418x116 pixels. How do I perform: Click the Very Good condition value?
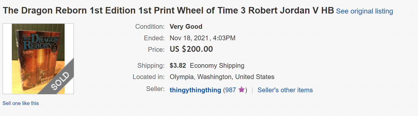186,26
